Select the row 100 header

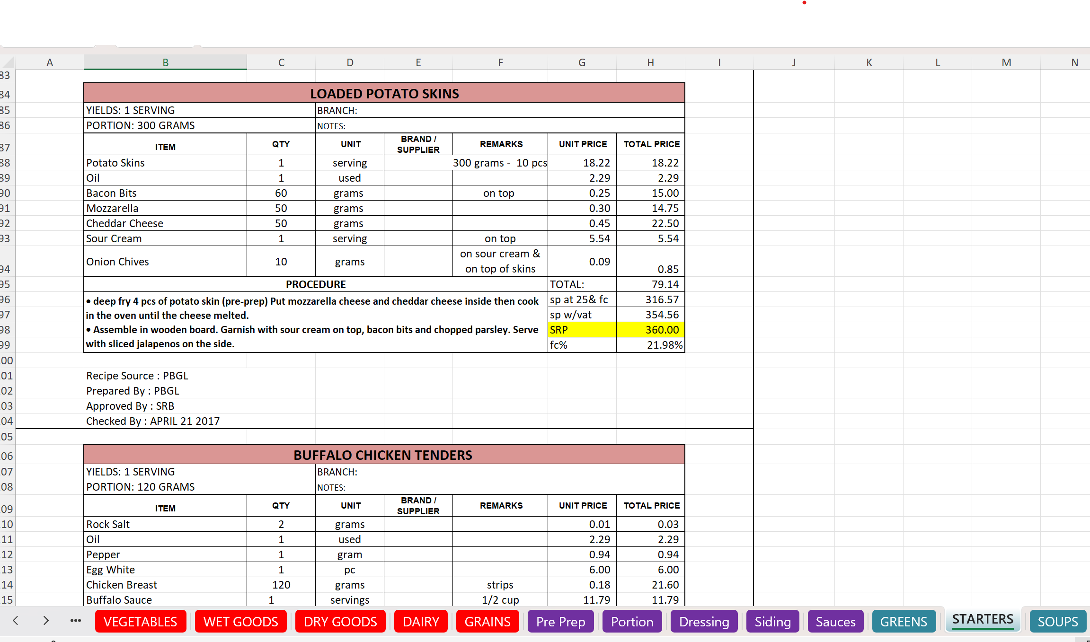[x=7, y=361]
